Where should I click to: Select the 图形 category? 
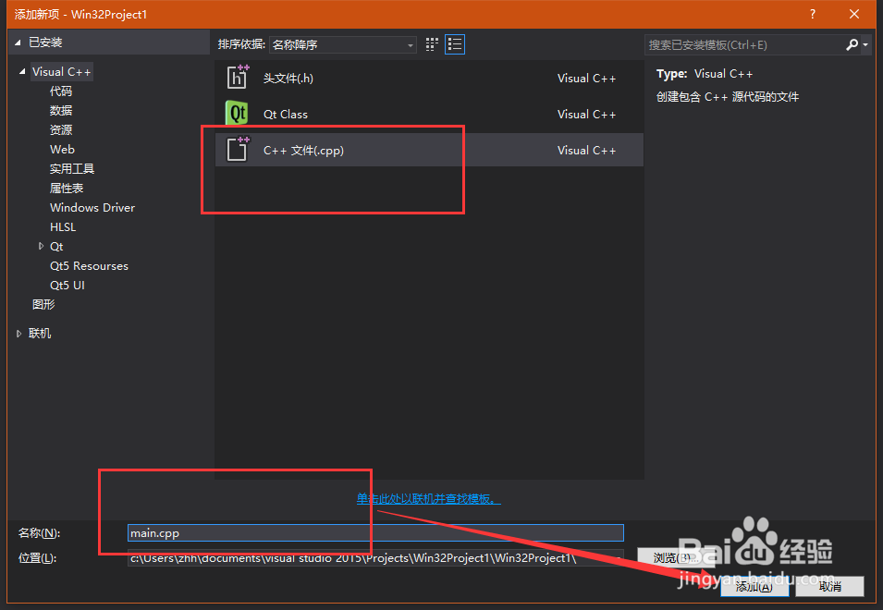point(43,304)
